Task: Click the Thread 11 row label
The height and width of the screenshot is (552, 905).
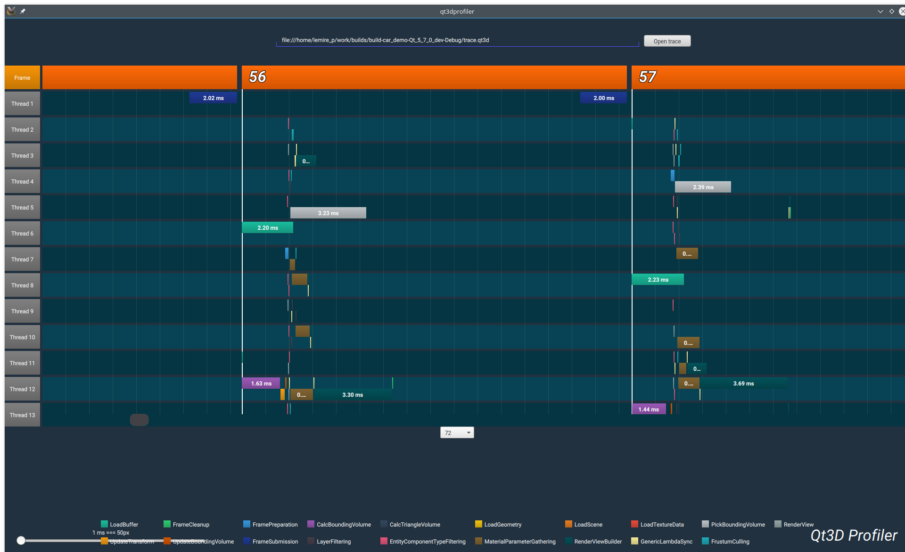Action: tap(22, 363)
